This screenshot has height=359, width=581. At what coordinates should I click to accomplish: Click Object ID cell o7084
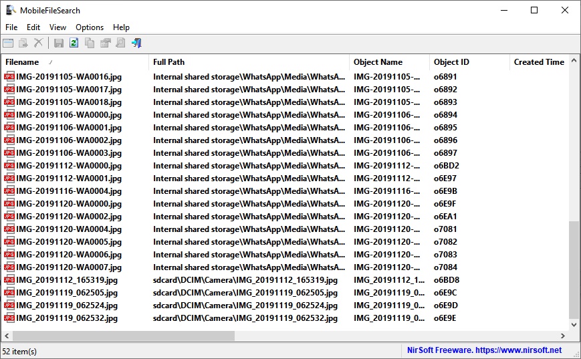pyautogui.click(x=445, y=267)
